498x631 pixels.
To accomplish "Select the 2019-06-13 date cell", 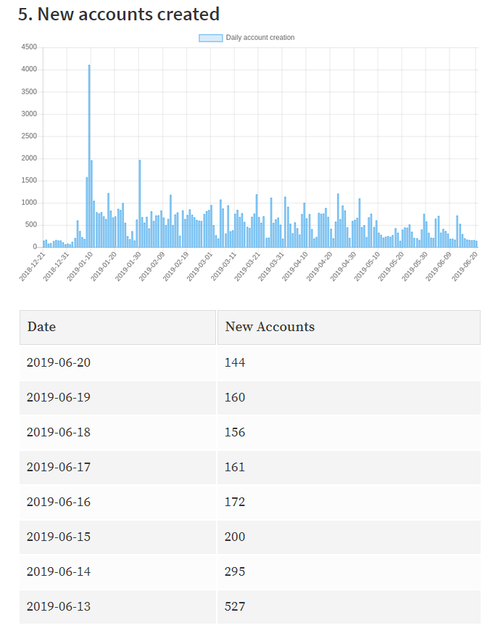I will pyautogui.click(x=59, y=606).
